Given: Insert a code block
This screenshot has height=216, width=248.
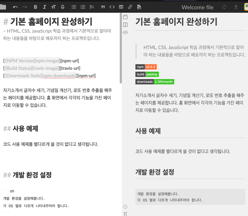Looking at the screenshot, I should (112, 7).
